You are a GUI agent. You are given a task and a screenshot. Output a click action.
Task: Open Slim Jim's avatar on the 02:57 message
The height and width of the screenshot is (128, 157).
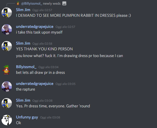[7, 13]
